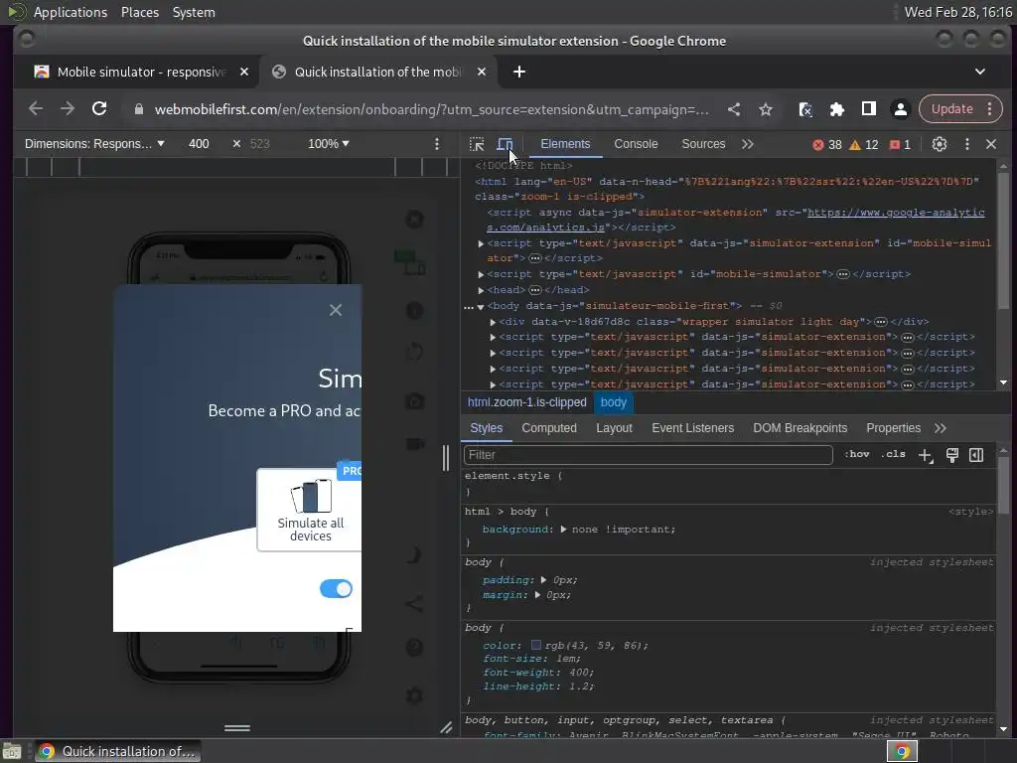Image resolution: width=1017 pixels, height=763 pixels.
Task: Open the Chrome profile avatar icon
Action: coord(900,109)
